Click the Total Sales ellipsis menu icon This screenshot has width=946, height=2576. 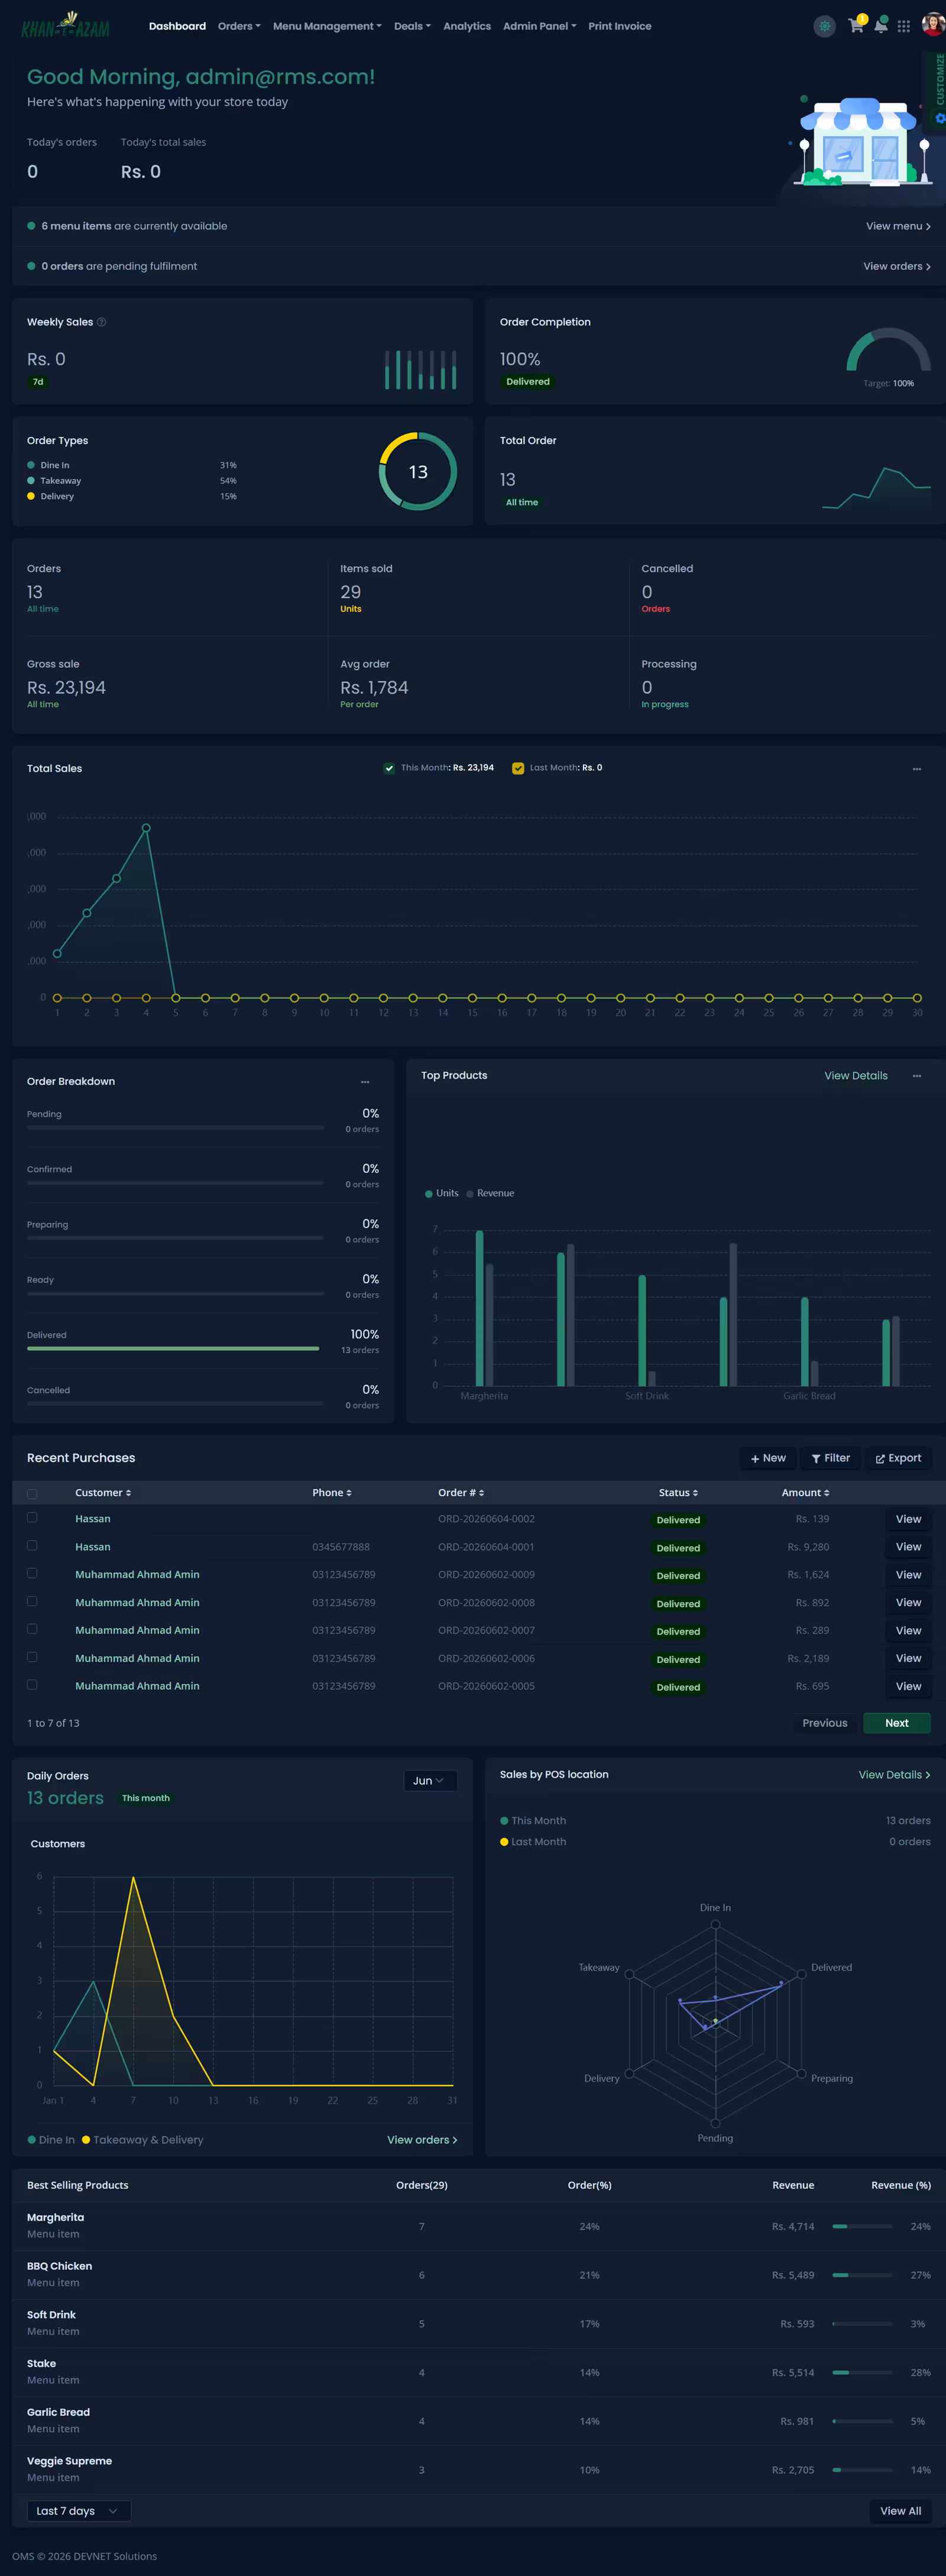pyautogui.click(x=916, y=769)
